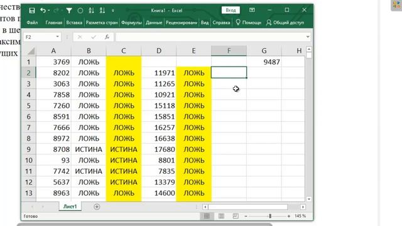Switch to the Вид tab
The height and width of the screenshot is (226, 402).
pyautogui.click(x=205, y=23)
